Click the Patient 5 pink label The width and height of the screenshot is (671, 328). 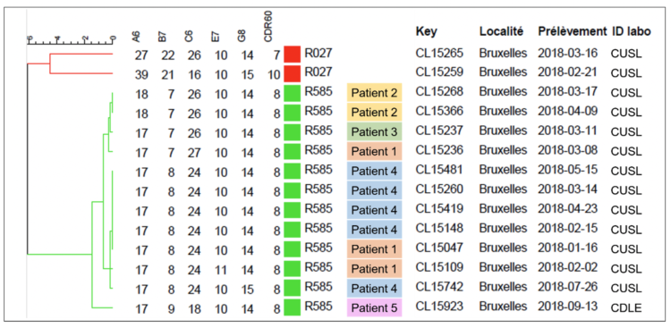point(375,308)
